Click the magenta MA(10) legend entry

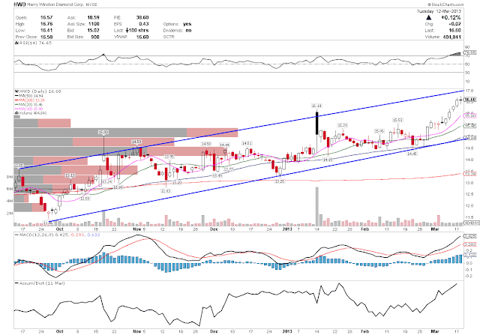pos(29,109)
